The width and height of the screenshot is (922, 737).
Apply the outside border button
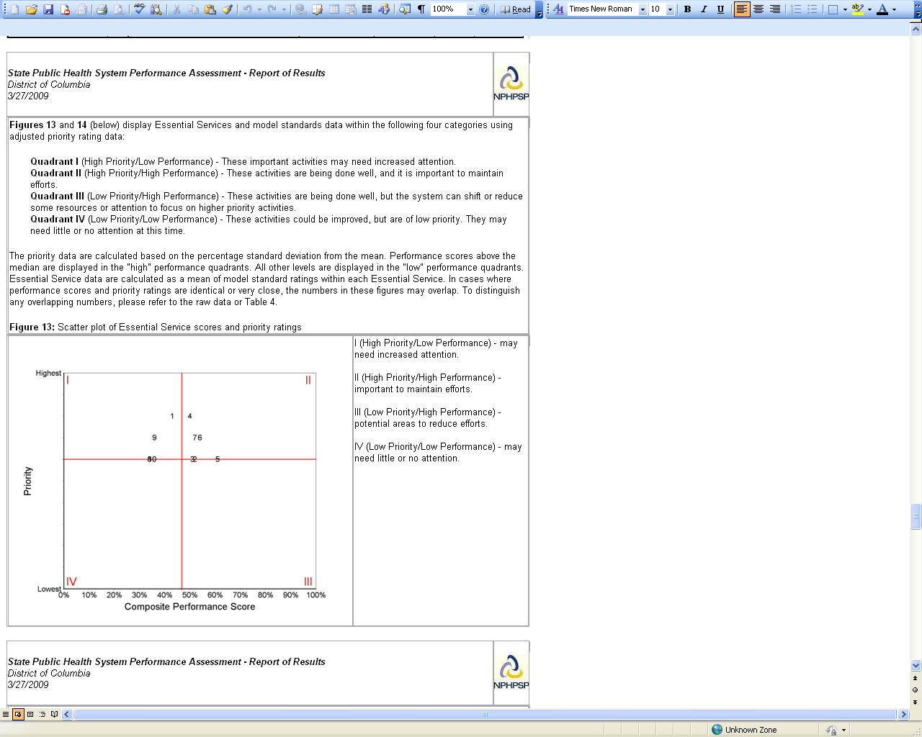click(x=833, y=9)
